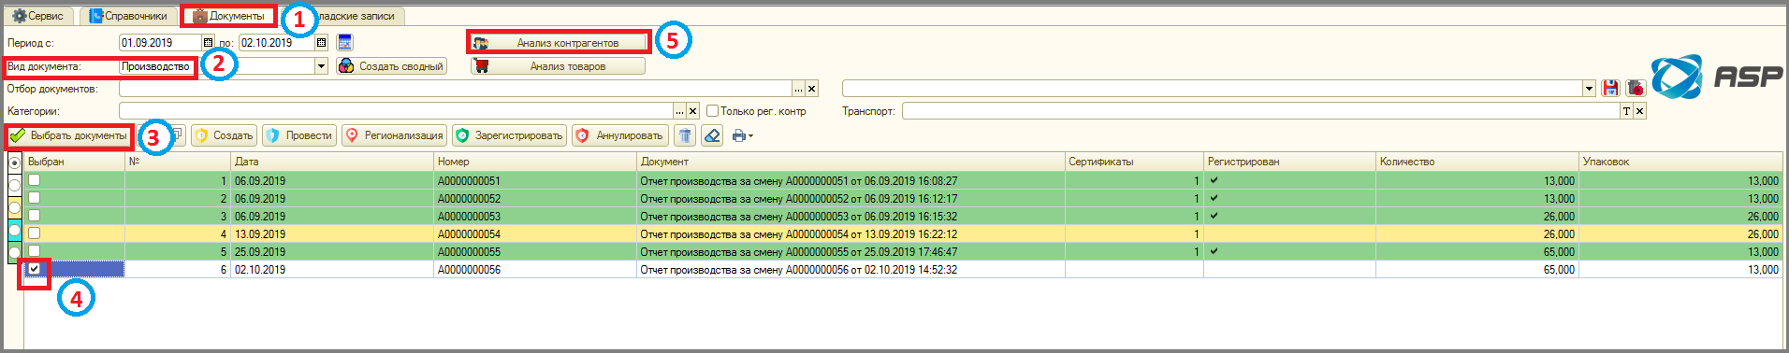This screenshot has width=1789, height=353.
Task: Check the box for document A0000000052
Action: point(34,198)
